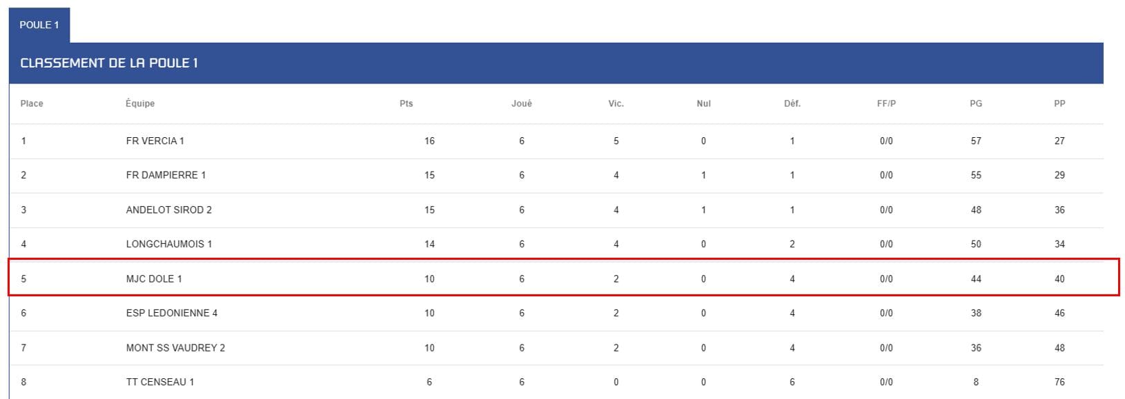The width and height of the screenshot is (1125, 399).
Task: Click the Vic. column header
Action: (x=616, y=103)
